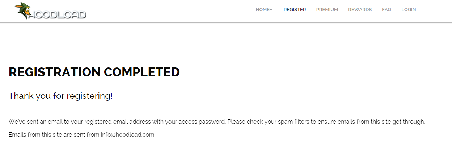Expand the HOME dropdown caret arrow
The width and height of the screenshot is (452, 167).
(x=271, y=10)
